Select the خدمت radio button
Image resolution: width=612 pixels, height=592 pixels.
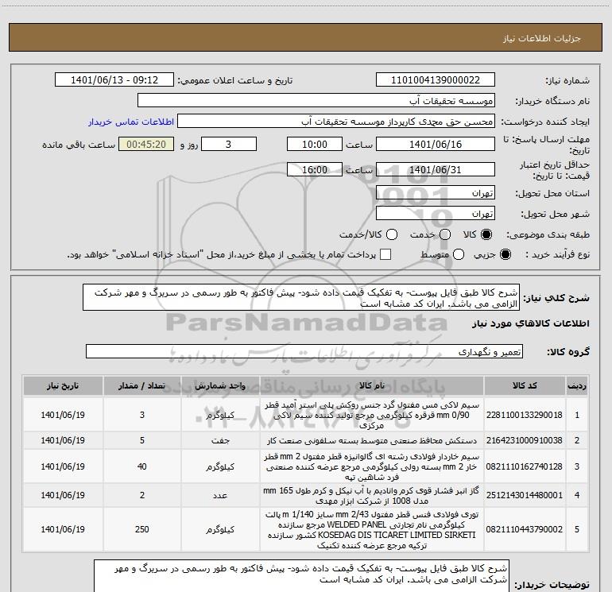tap(445, 234)
